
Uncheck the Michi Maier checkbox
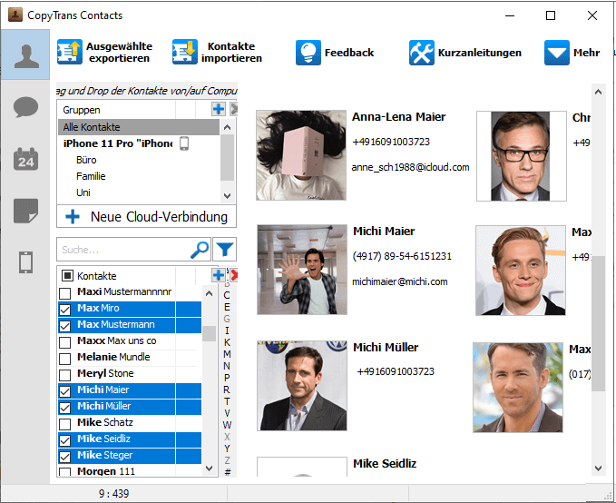[x=64, y=391]
